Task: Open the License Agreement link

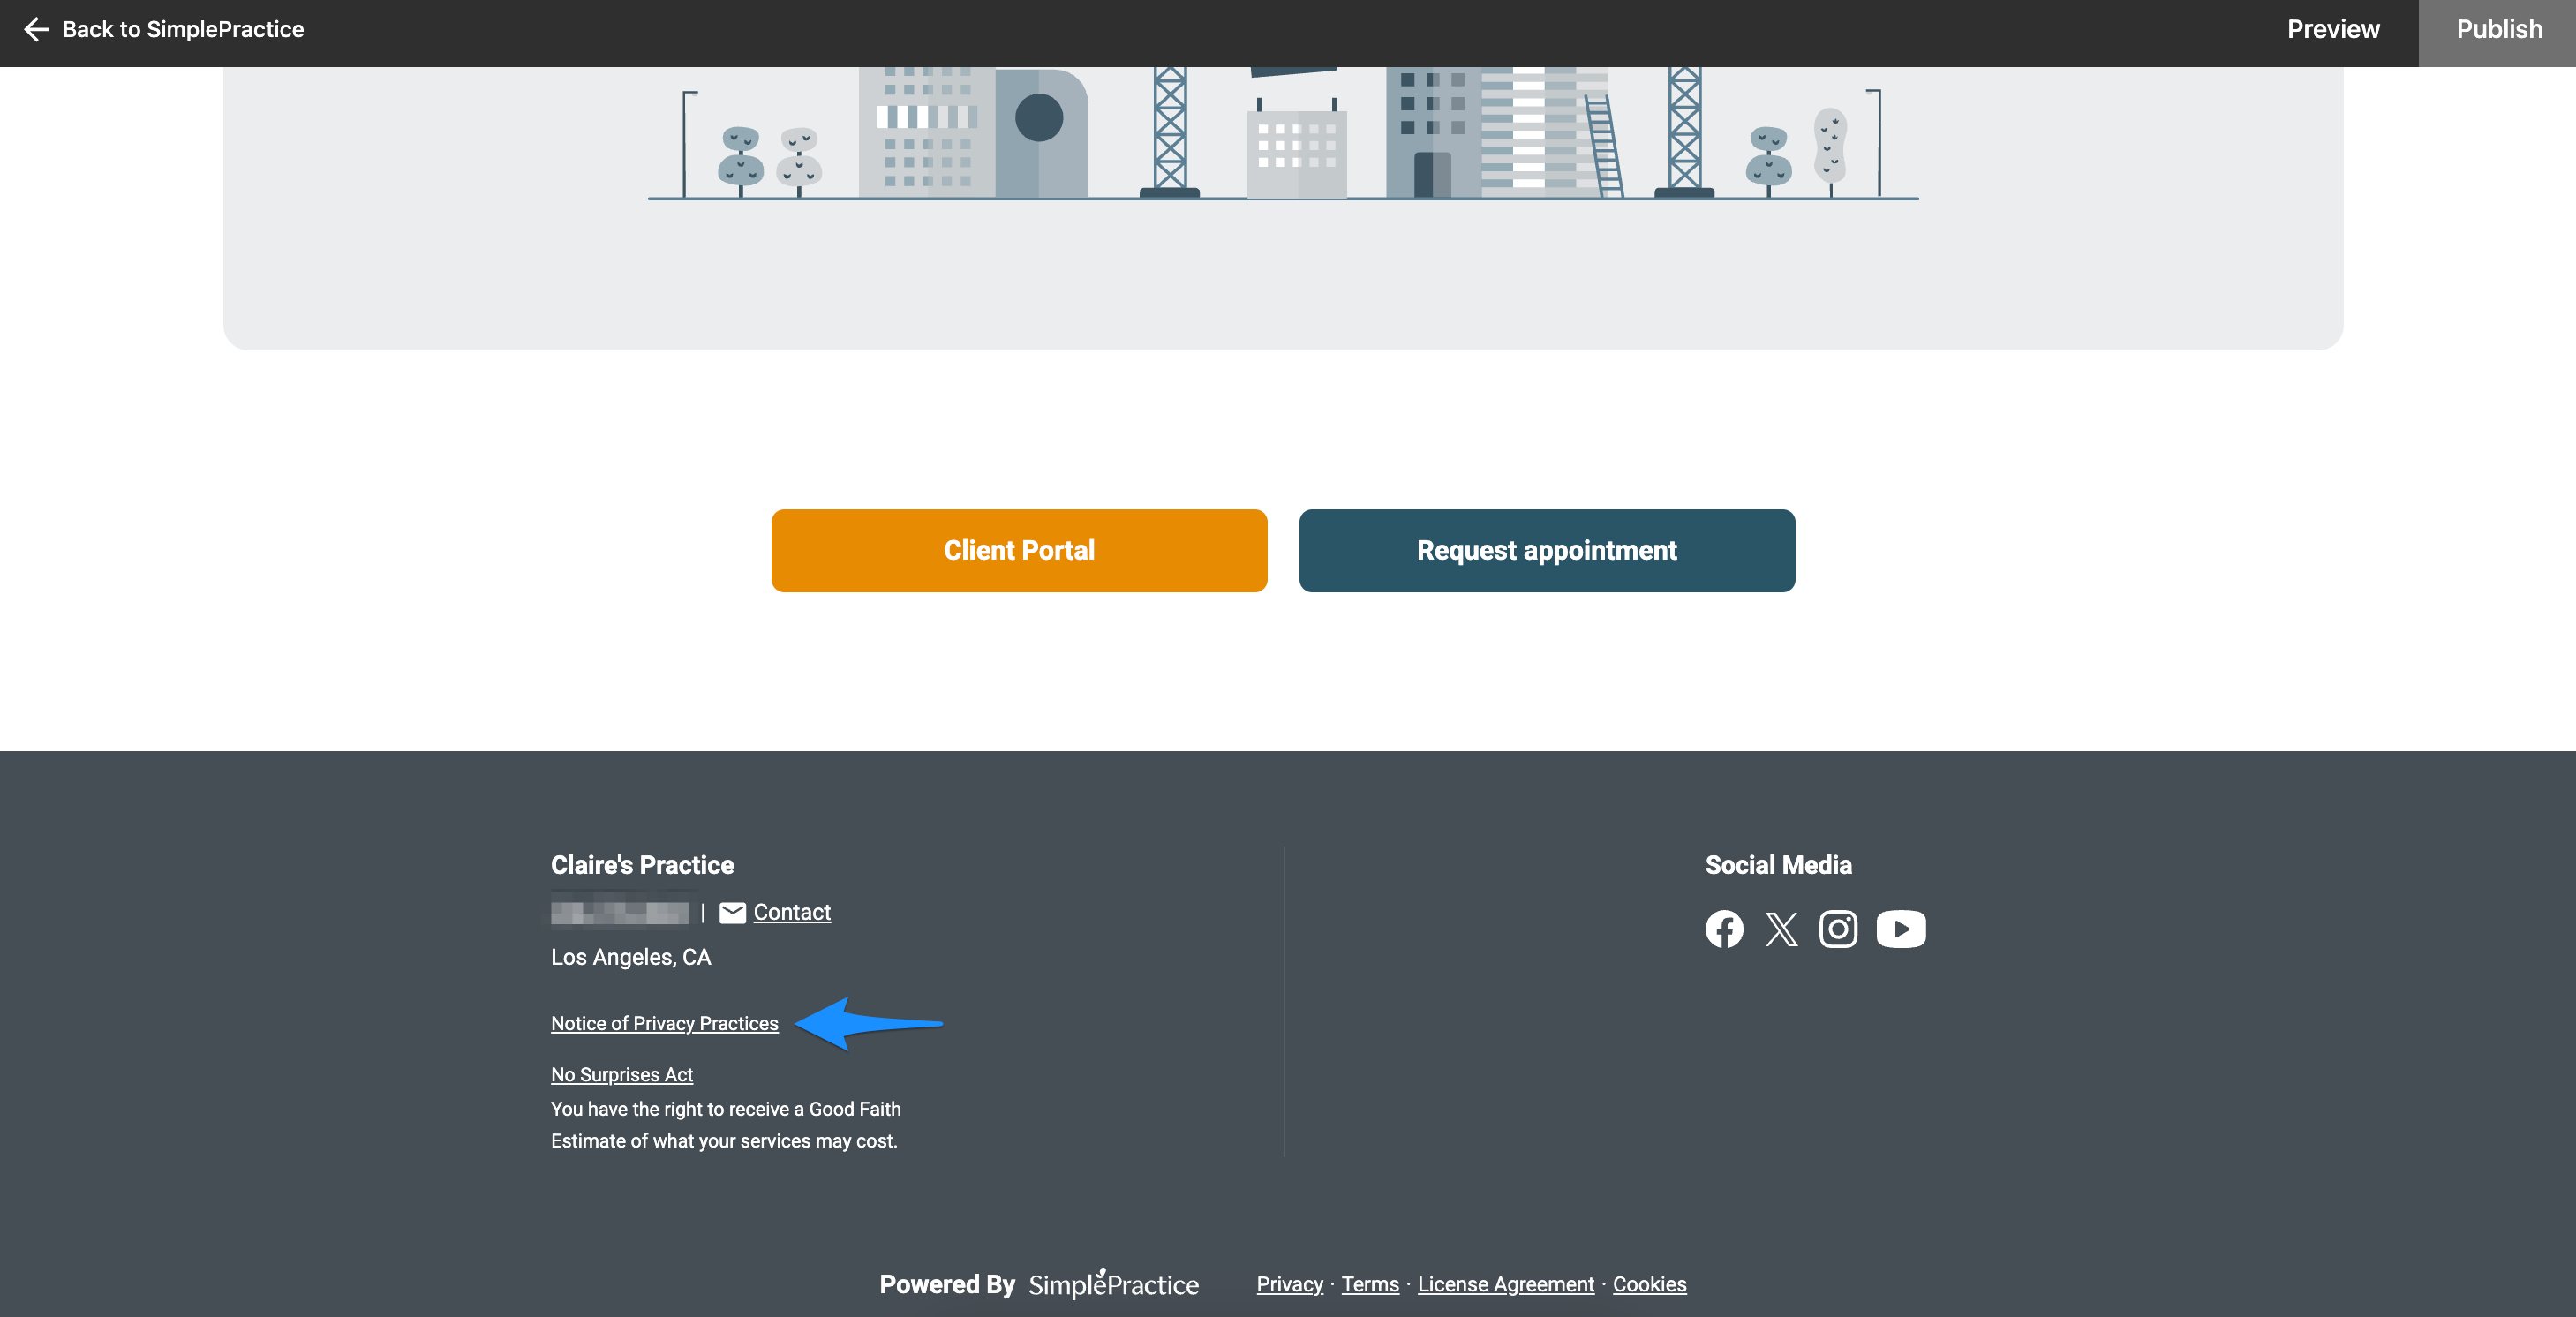Action: [x=1505, y=1284]
